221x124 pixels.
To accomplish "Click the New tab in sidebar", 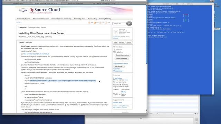I will coord(115,42).
